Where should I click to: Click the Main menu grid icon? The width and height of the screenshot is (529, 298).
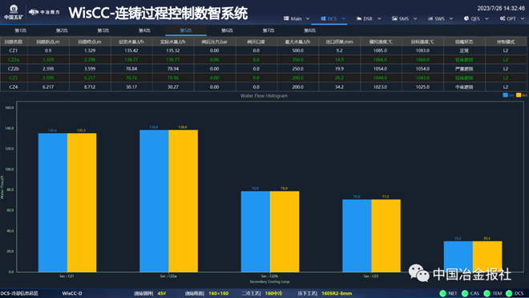(x=286, y=18)
